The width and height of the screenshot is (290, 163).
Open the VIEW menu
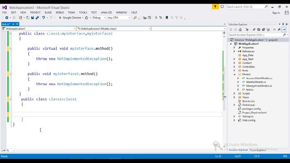23,12
